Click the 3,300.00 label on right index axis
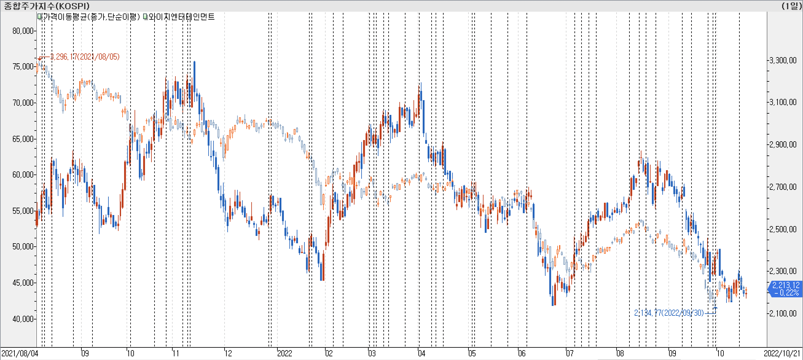 783,60
